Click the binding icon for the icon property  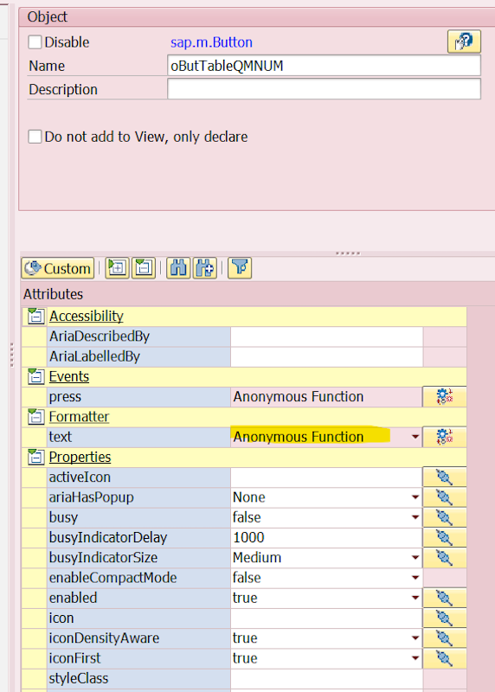click(x=444, y=618)
